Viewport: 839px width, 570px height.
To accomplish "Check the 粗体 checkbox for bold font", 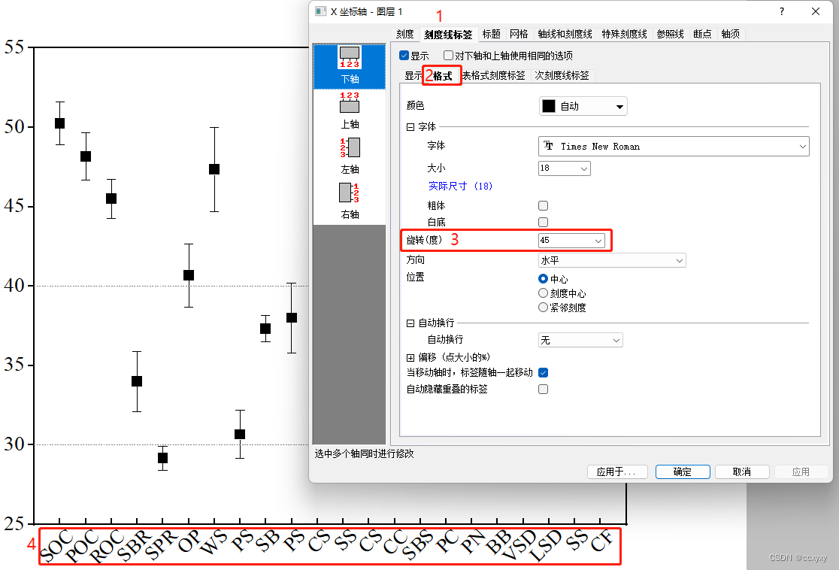I will pos(543,205).
